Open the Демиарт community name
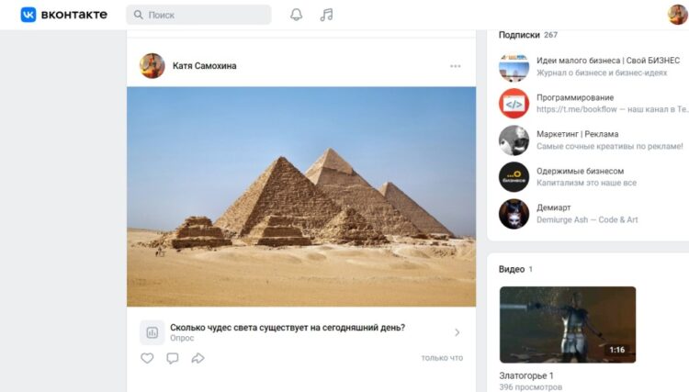The height and width of the screenshot is (392, 689). (x=554, y=207)
